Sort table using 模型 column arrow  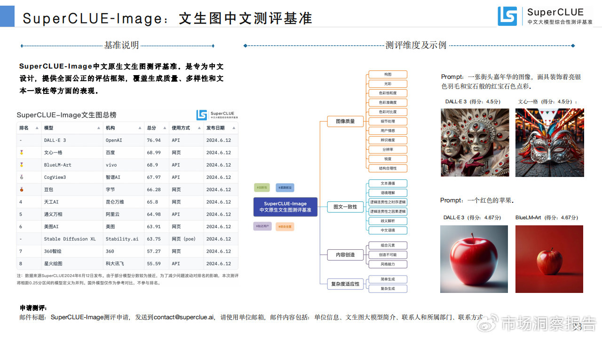click(99, 128)
